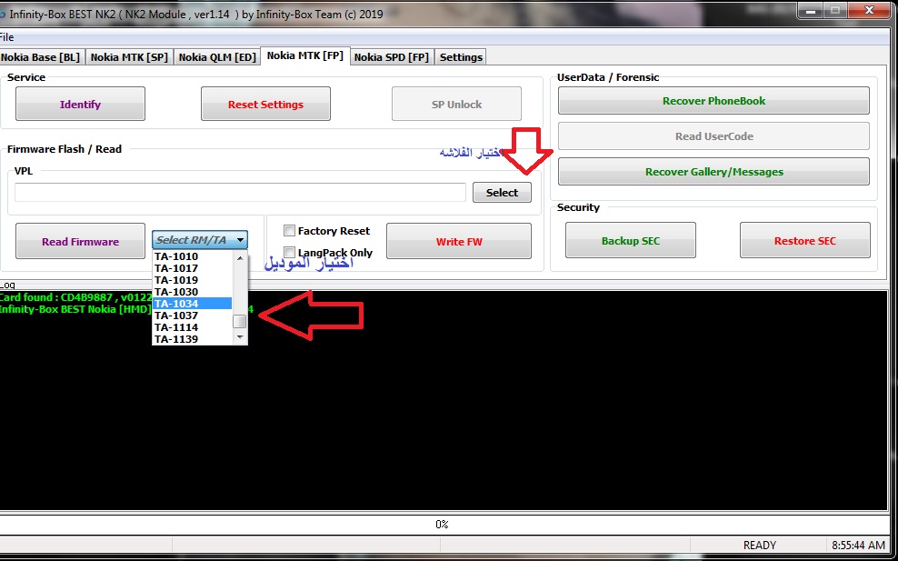This screenshot has width=898, height=561.
Task: Toggle the LangPack Only checkbox
Action: point(289,253)
